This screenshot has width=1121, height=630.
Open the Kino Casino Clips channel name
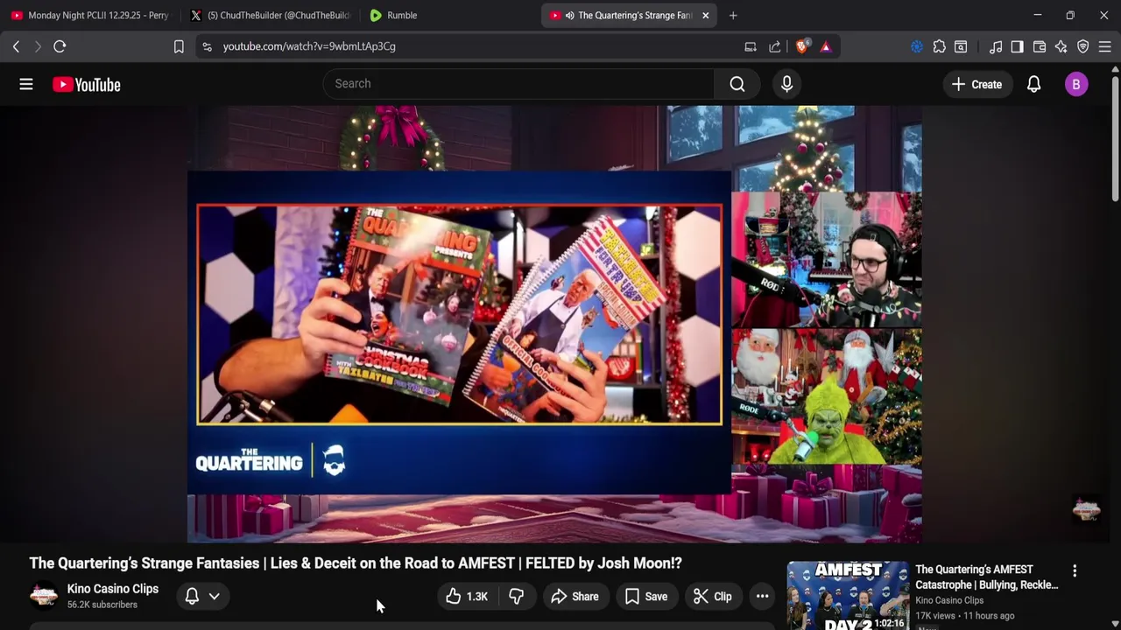point(113,589)
